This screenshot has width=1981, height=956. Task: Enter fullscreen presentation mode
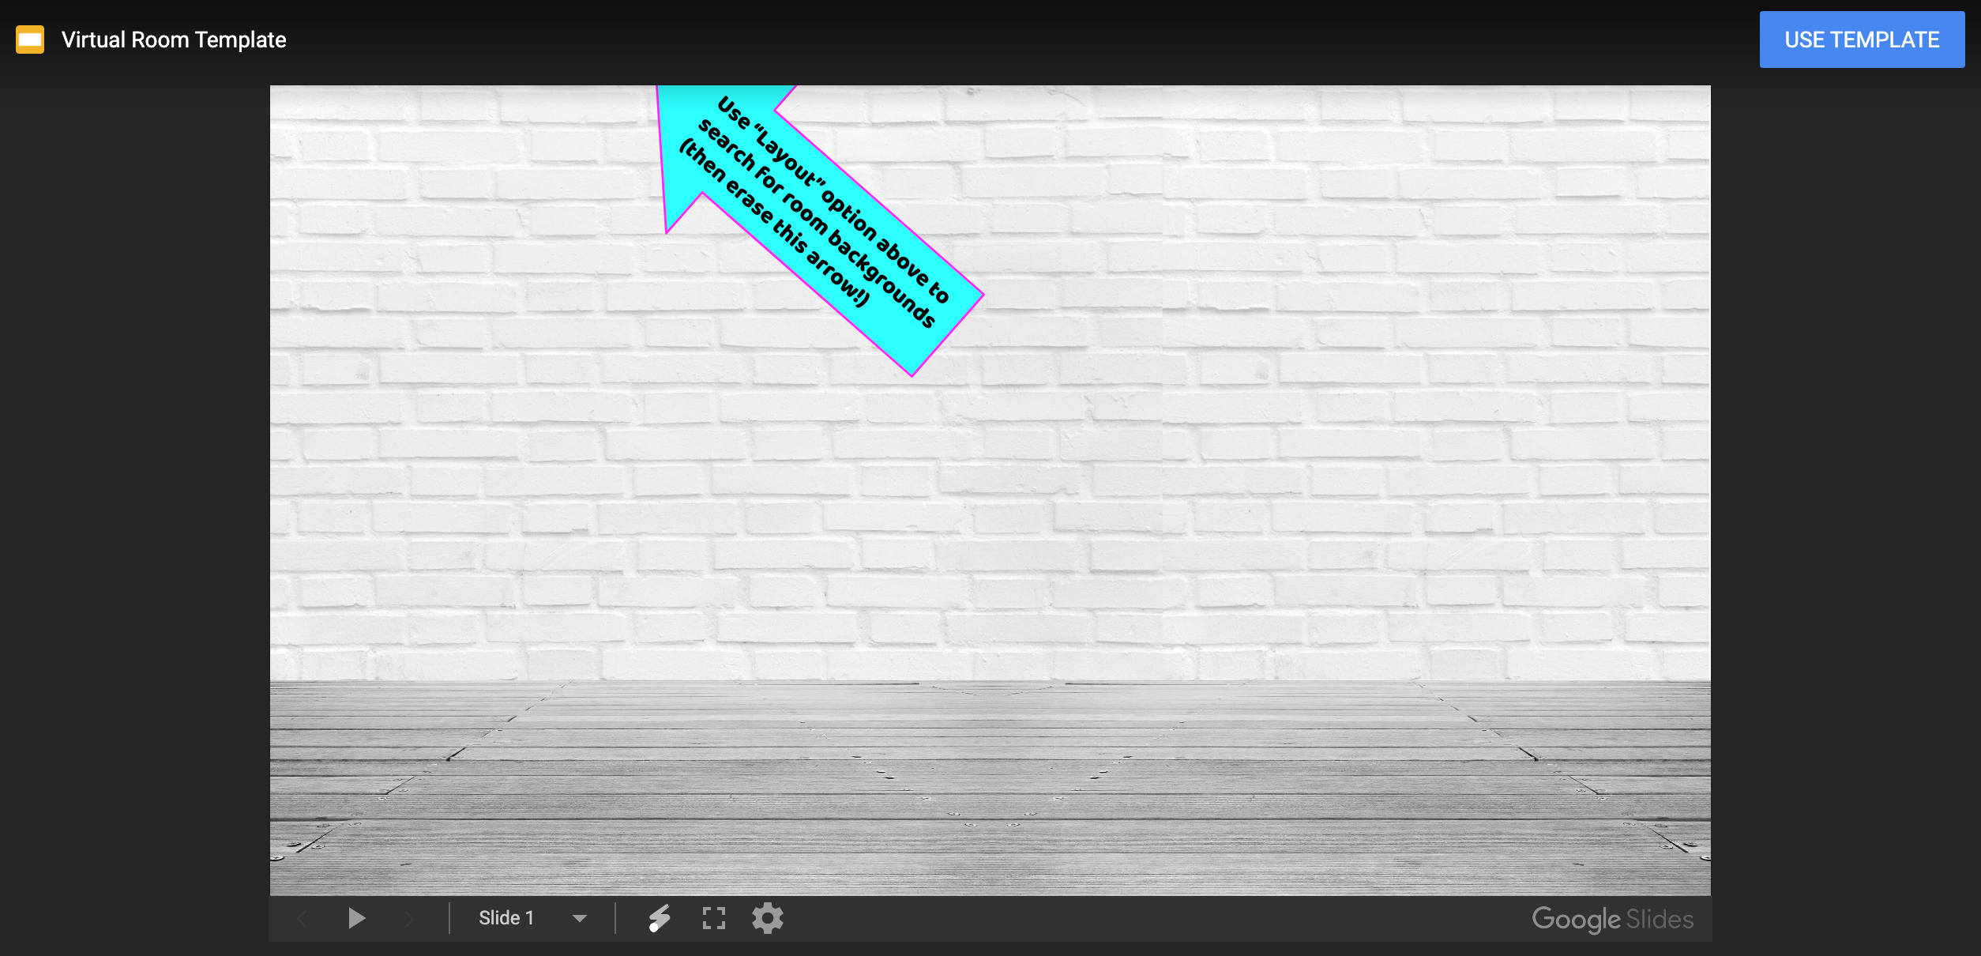(713, 918)
